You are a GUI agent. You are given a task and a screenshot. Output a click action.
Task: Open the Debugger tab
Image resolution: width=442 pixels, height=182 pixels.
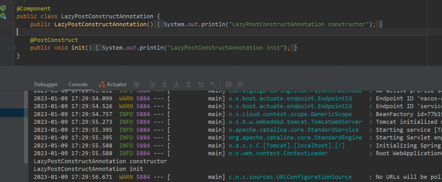coord(46,84)
